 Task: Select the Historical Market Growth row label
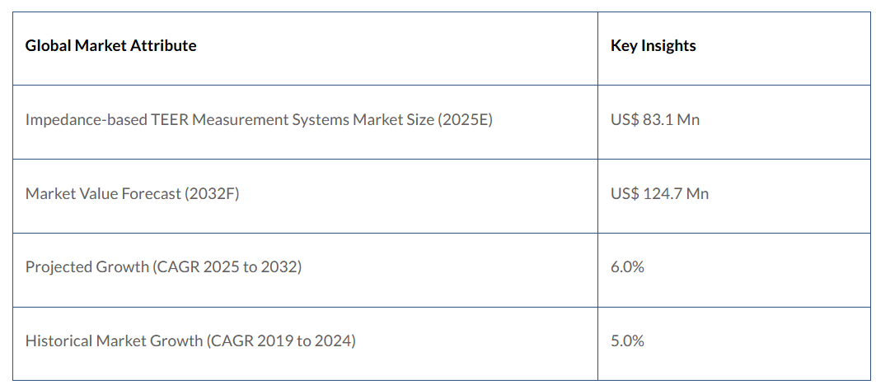click(x=190, y=340)
